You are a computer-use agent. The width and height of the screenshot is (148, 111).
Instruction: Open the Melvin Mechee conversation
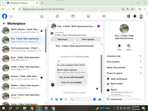pos(22,31)
